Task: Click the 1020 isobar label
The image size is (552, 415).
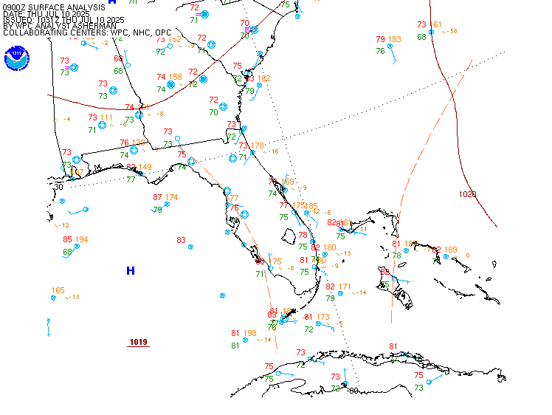Action: (x=468, y=194)
